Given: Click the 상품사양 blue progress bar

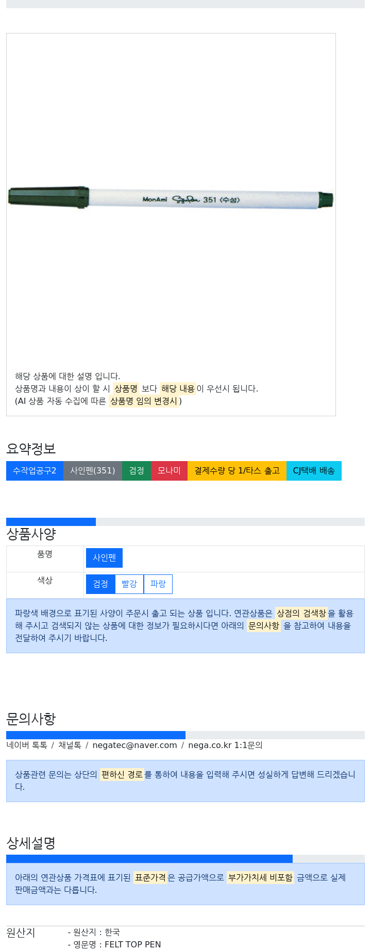Looking at the screenshot, I should tap(51, 522).
